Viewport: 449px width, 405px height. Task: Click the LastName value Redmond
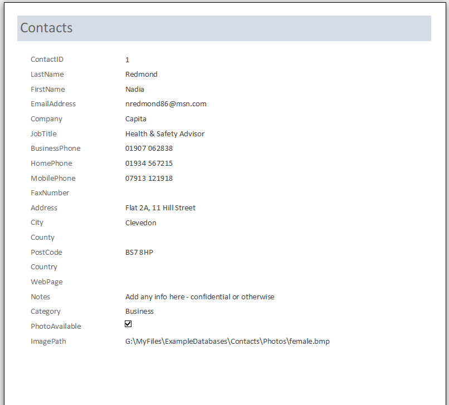pyautogui.click(x=141, y=75)
